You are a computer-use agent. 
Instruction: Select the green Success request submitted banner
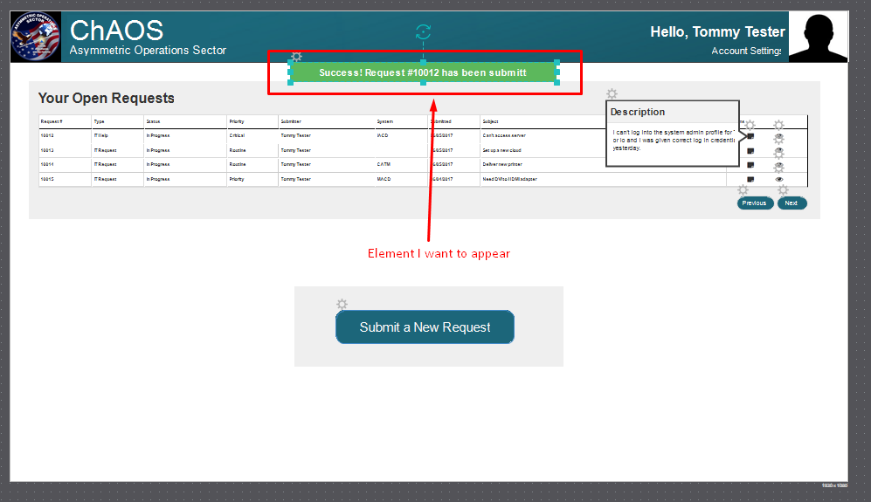point(424,72)
